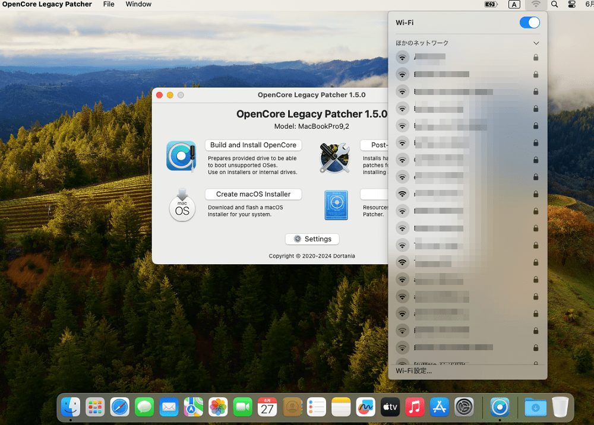This screenshot has width=594, height=425.
Task: Open Safari in the Dock
Action: click(x=120, y=407)
